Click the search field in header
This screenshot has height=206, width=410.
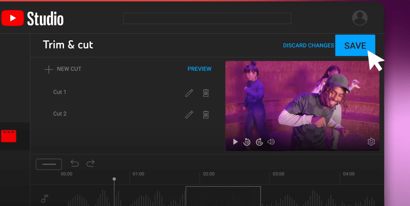click(x=207, y=18)
